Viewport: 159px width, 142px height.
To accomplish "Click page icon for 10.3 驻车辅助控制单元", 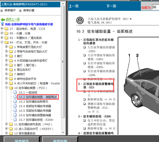I will [x=15, y=101].
